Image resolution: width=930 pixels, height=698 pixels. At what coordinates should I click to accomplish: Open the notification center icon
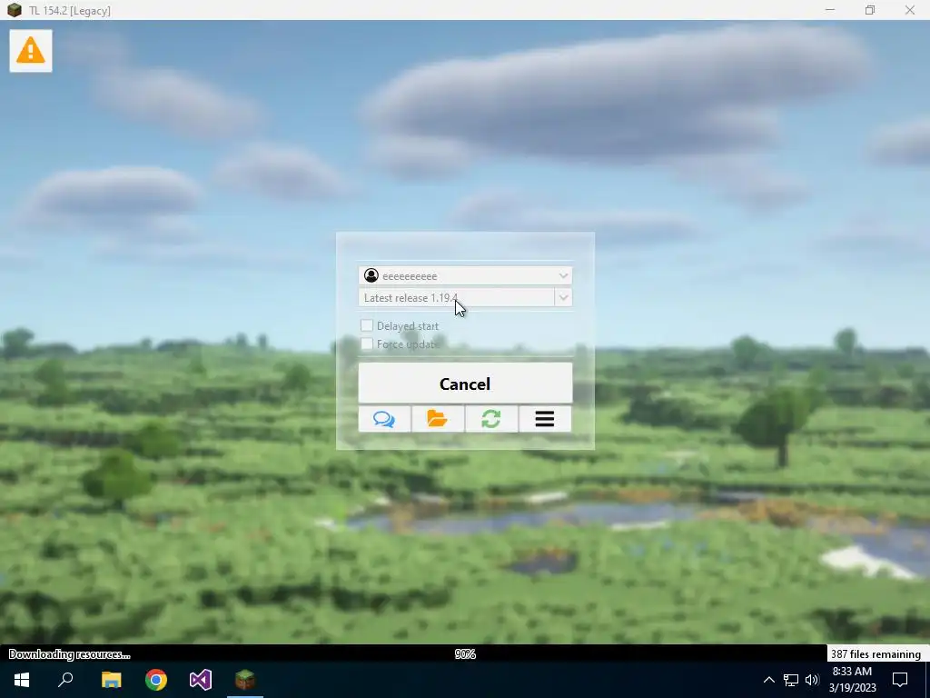click(x=900, y=680)
